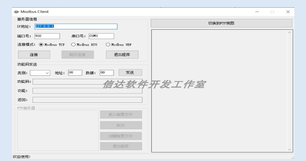This screenshot has height=161, width=306.
Task: Click 退出程序 button in server info group
Action: coord(122,55)
